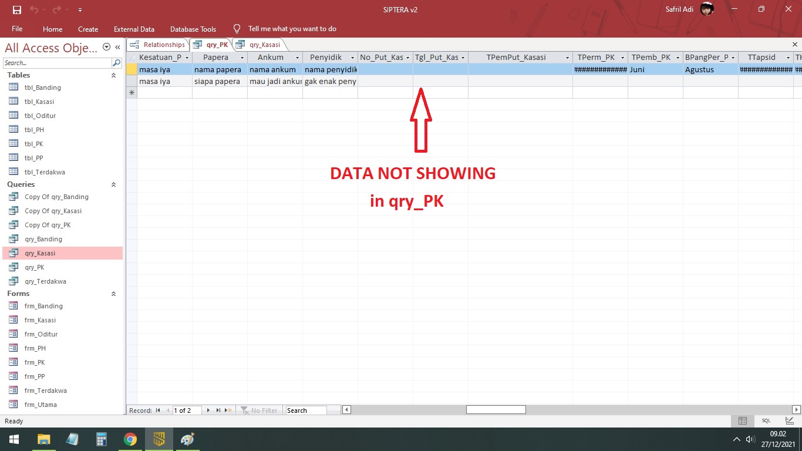Open the Database Tools ribbon tab
Viewport: 802px width, 451px height.
point(193,29)
